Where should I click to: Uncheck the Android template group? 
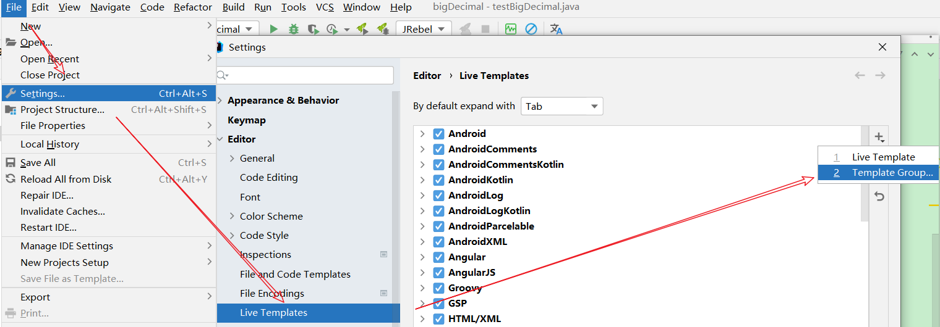pos(439,133)
